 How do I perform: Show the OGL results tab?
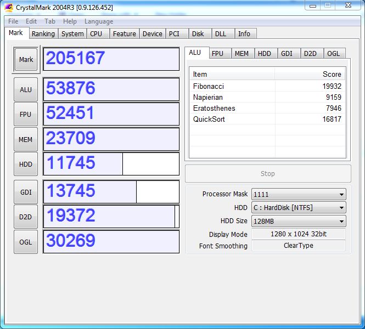tap(333, 53)
